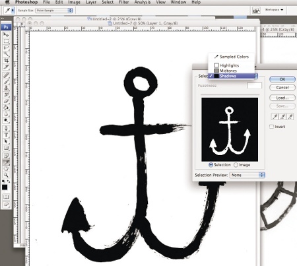Open the Sample Size dropdown
Screen dimensions: 297x266
54,11
